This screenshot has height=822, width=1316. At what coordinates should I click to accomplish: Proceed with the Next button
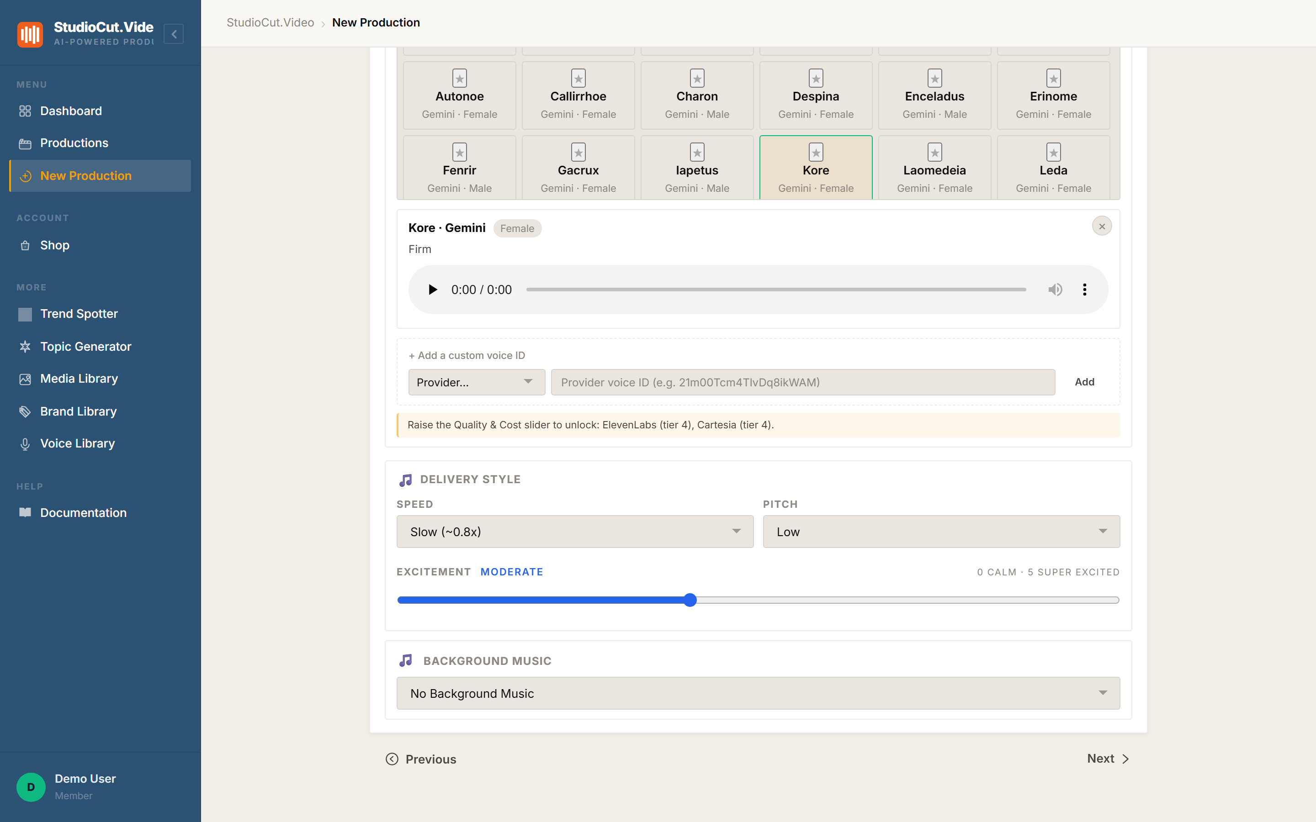[1108, 759]
